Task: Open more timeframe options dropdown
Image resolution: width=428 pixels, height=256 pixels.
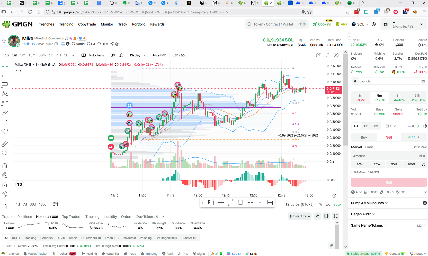Action: click(73, 55)
